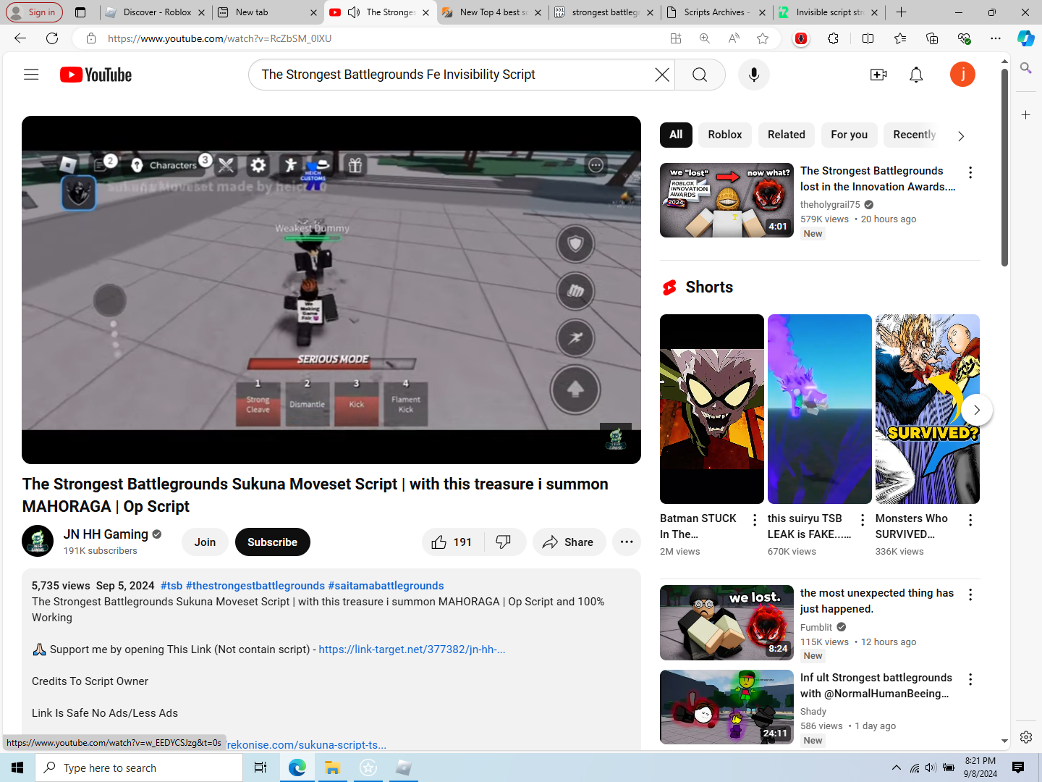1042x782 pixels.
Task: Open more actions under the video
Action: click(x=627, y=542)
